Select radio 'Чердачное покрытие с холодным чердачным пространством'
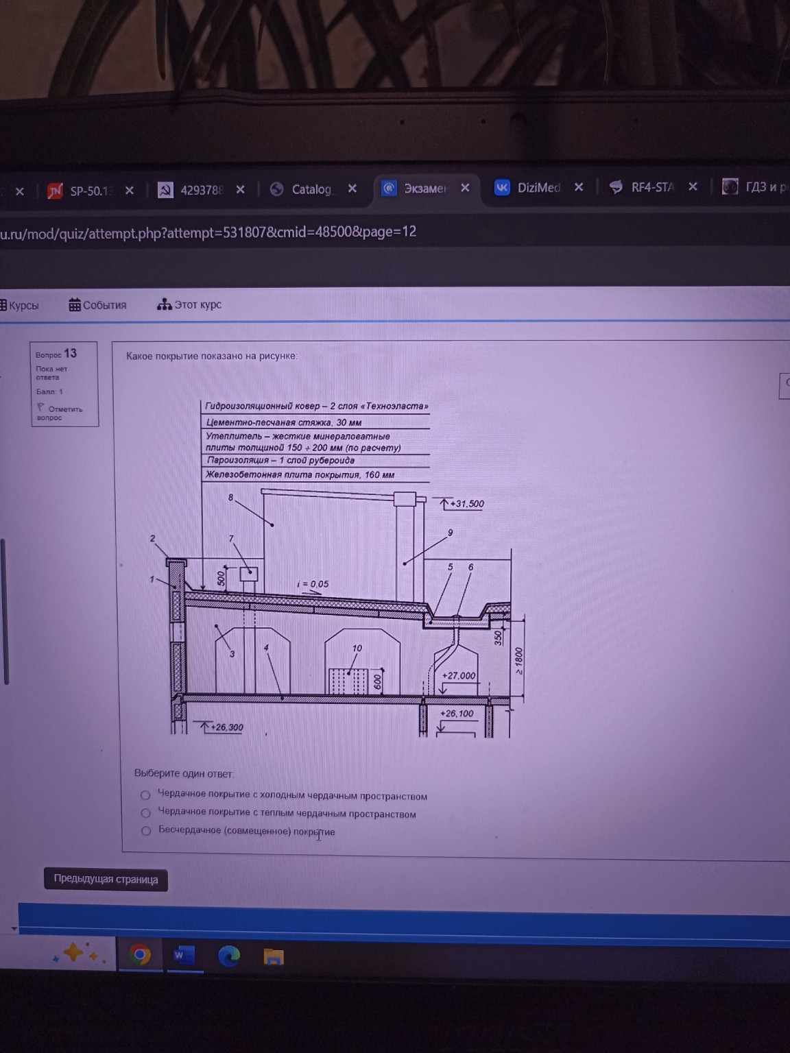The image size is (790, 1053). tap(145, 795)
